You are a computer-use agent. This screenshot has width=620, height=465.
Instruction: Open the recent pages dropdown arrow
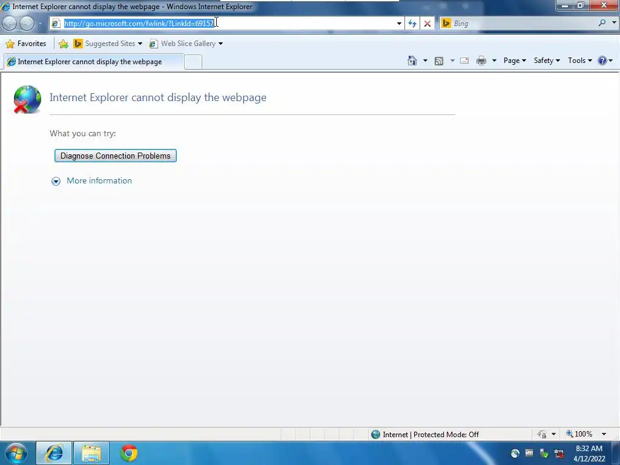(40, 24)
